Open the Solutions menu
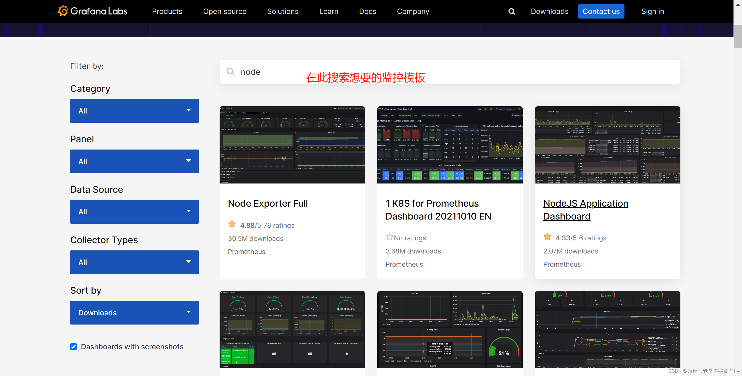 pos(283,12)
